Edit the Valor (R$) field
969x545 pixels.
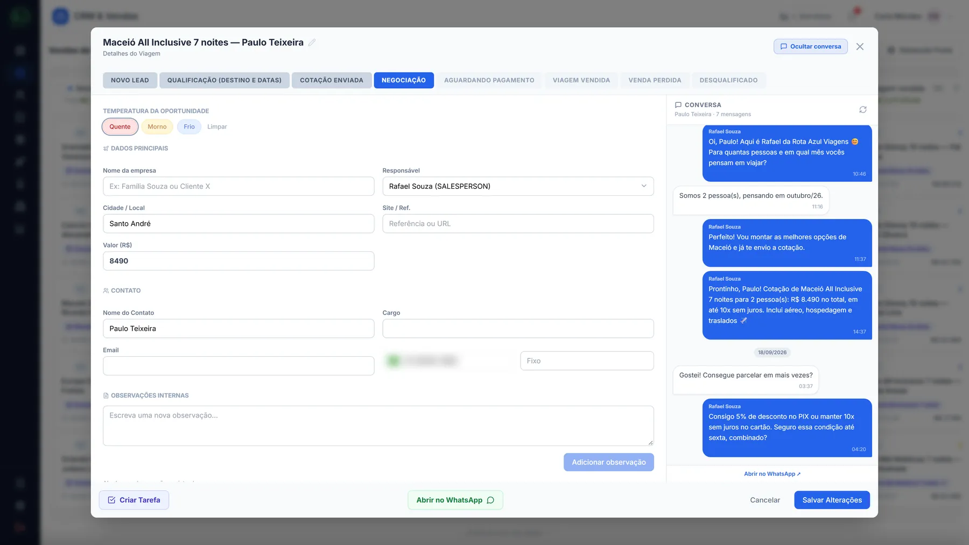tap(238, 261)
